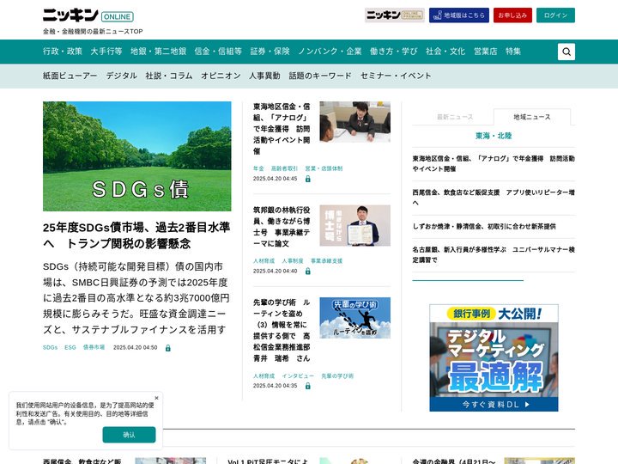Click lock icon next to 2025.04.20 04:40

click(x=308, y=271)
